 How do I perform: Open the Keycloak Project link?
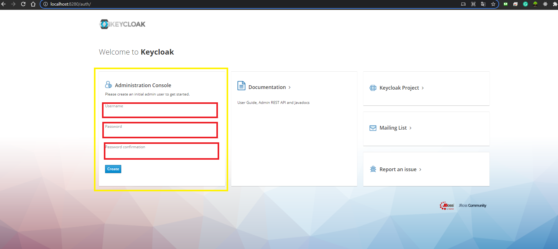click(401, 88)
